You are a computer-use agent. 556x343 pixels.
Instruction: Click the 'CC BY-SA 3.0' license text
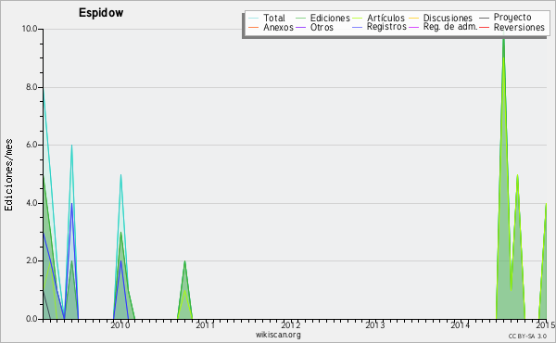click(527, 336)
